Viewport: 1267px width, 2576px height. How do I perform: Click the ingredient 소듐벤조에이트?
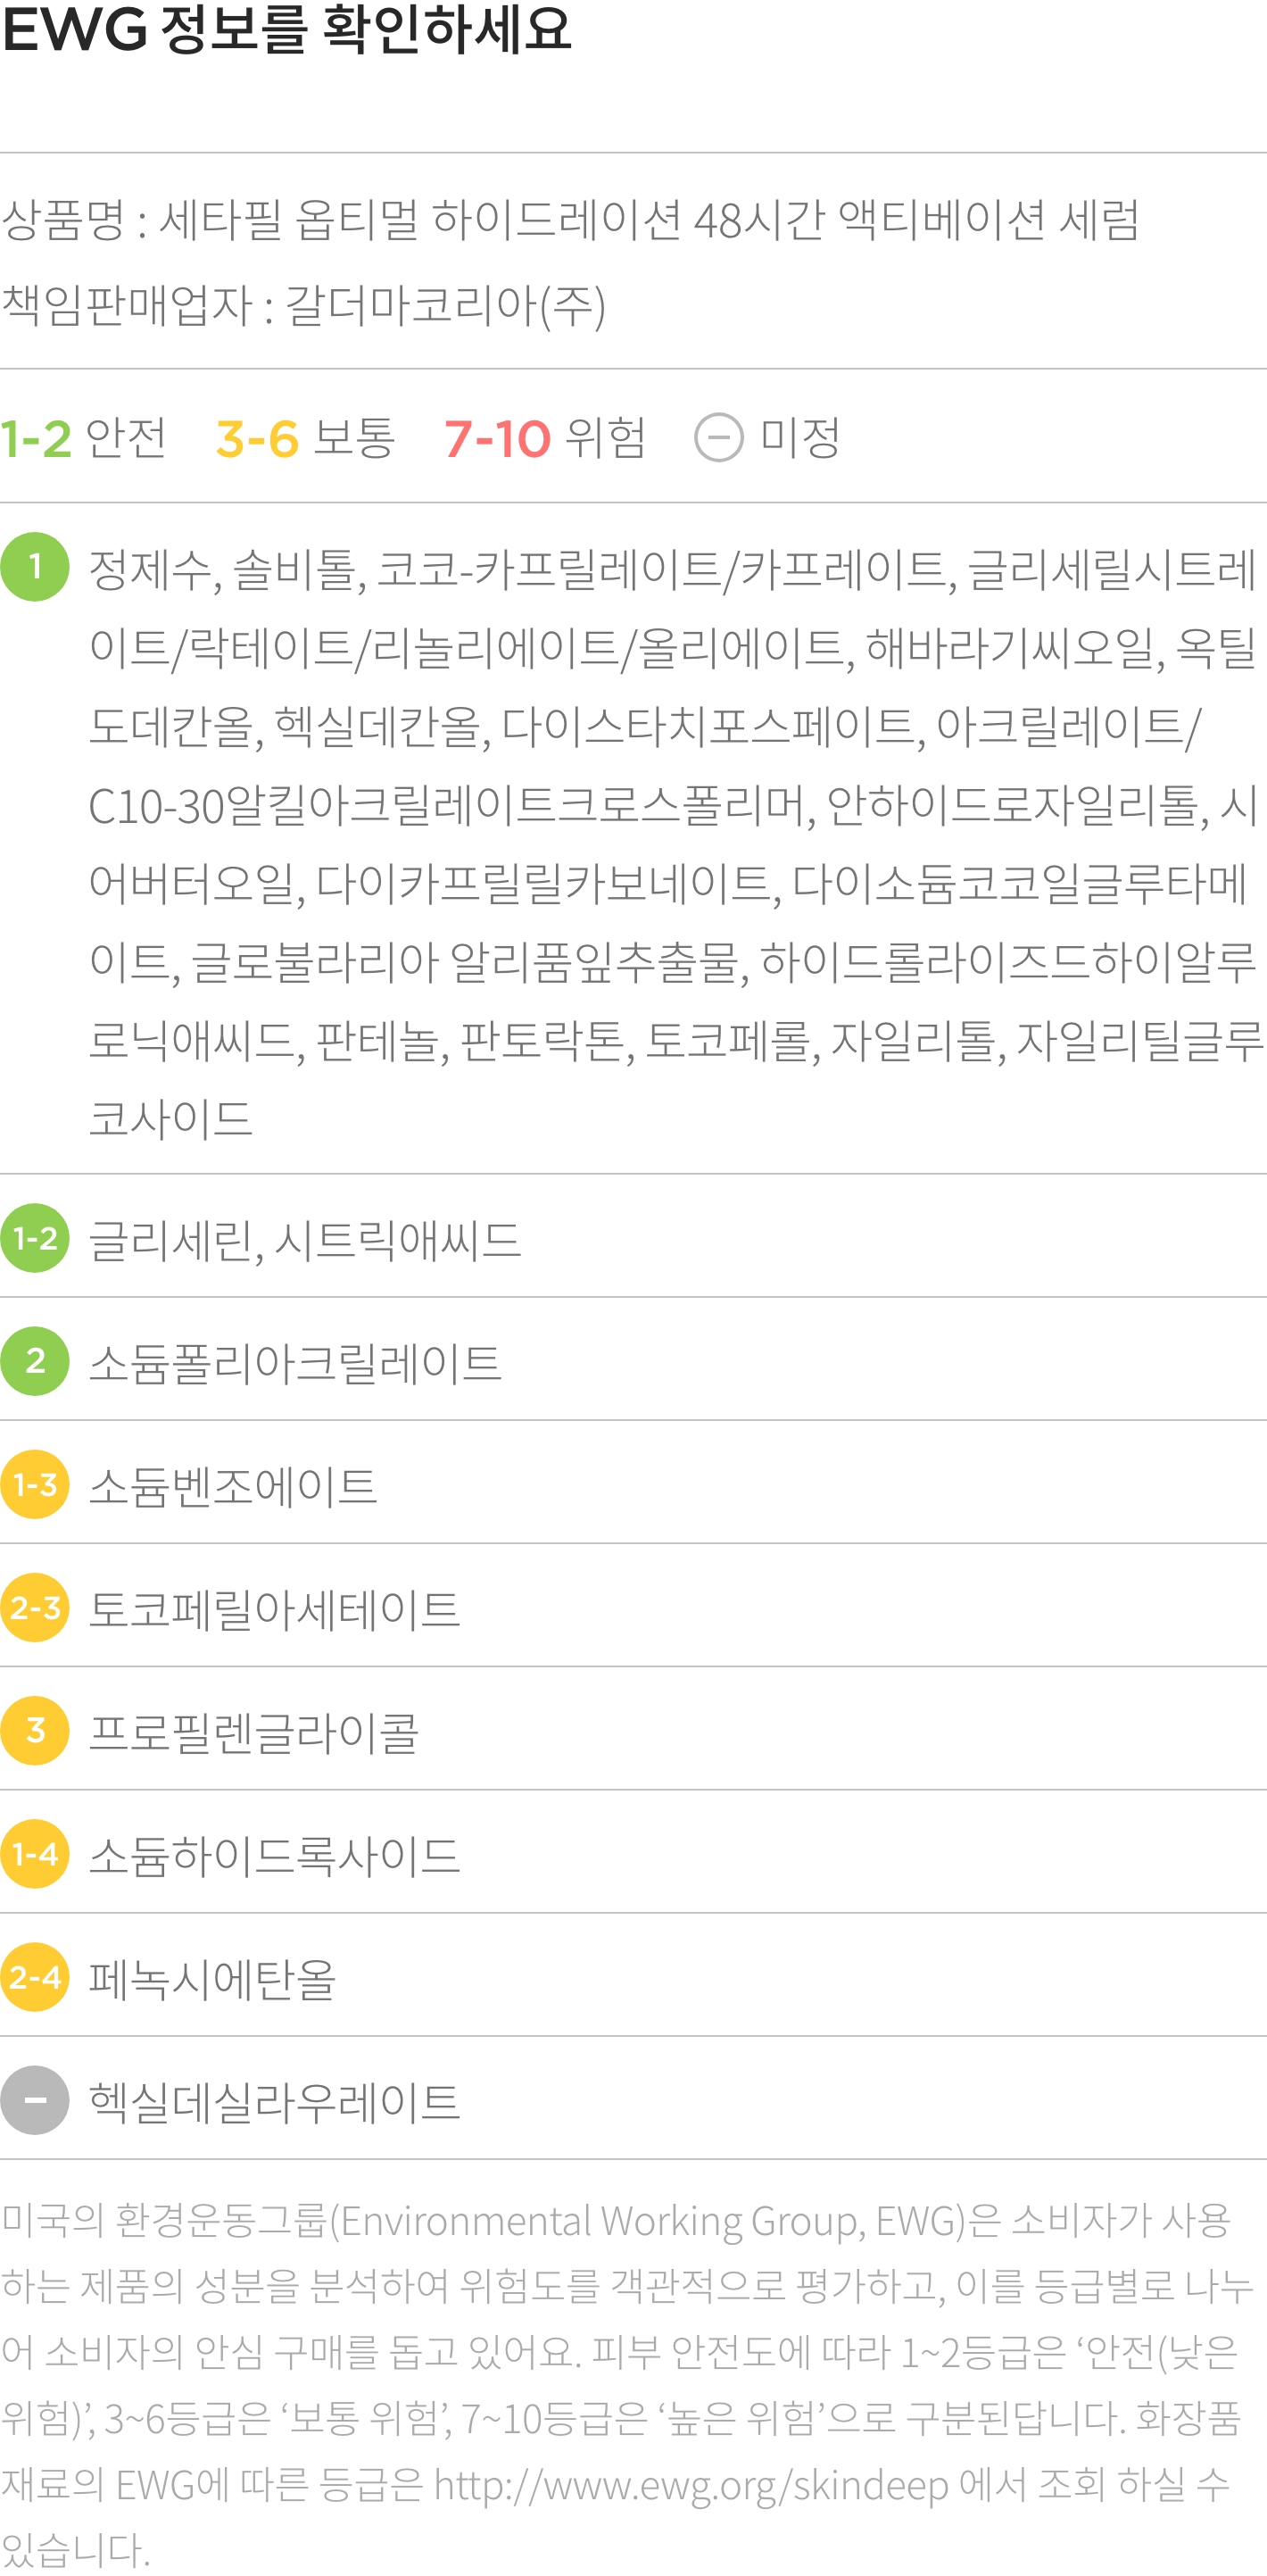coord(233,1486)
